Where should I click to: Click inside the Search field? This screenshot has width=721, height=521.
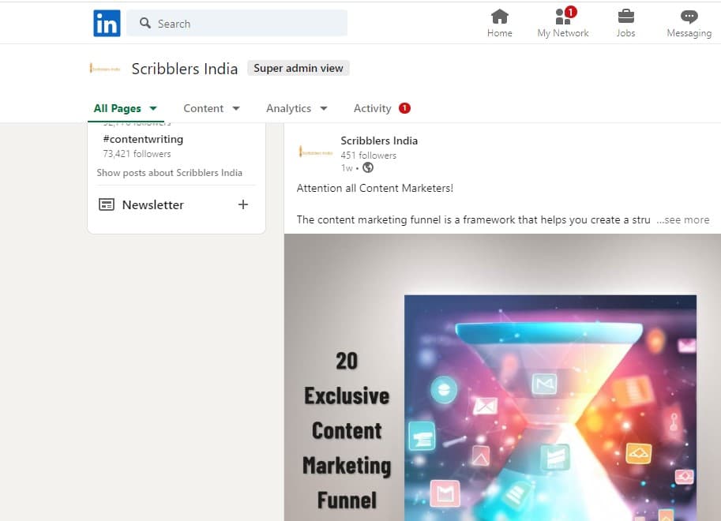coord(237,23)
